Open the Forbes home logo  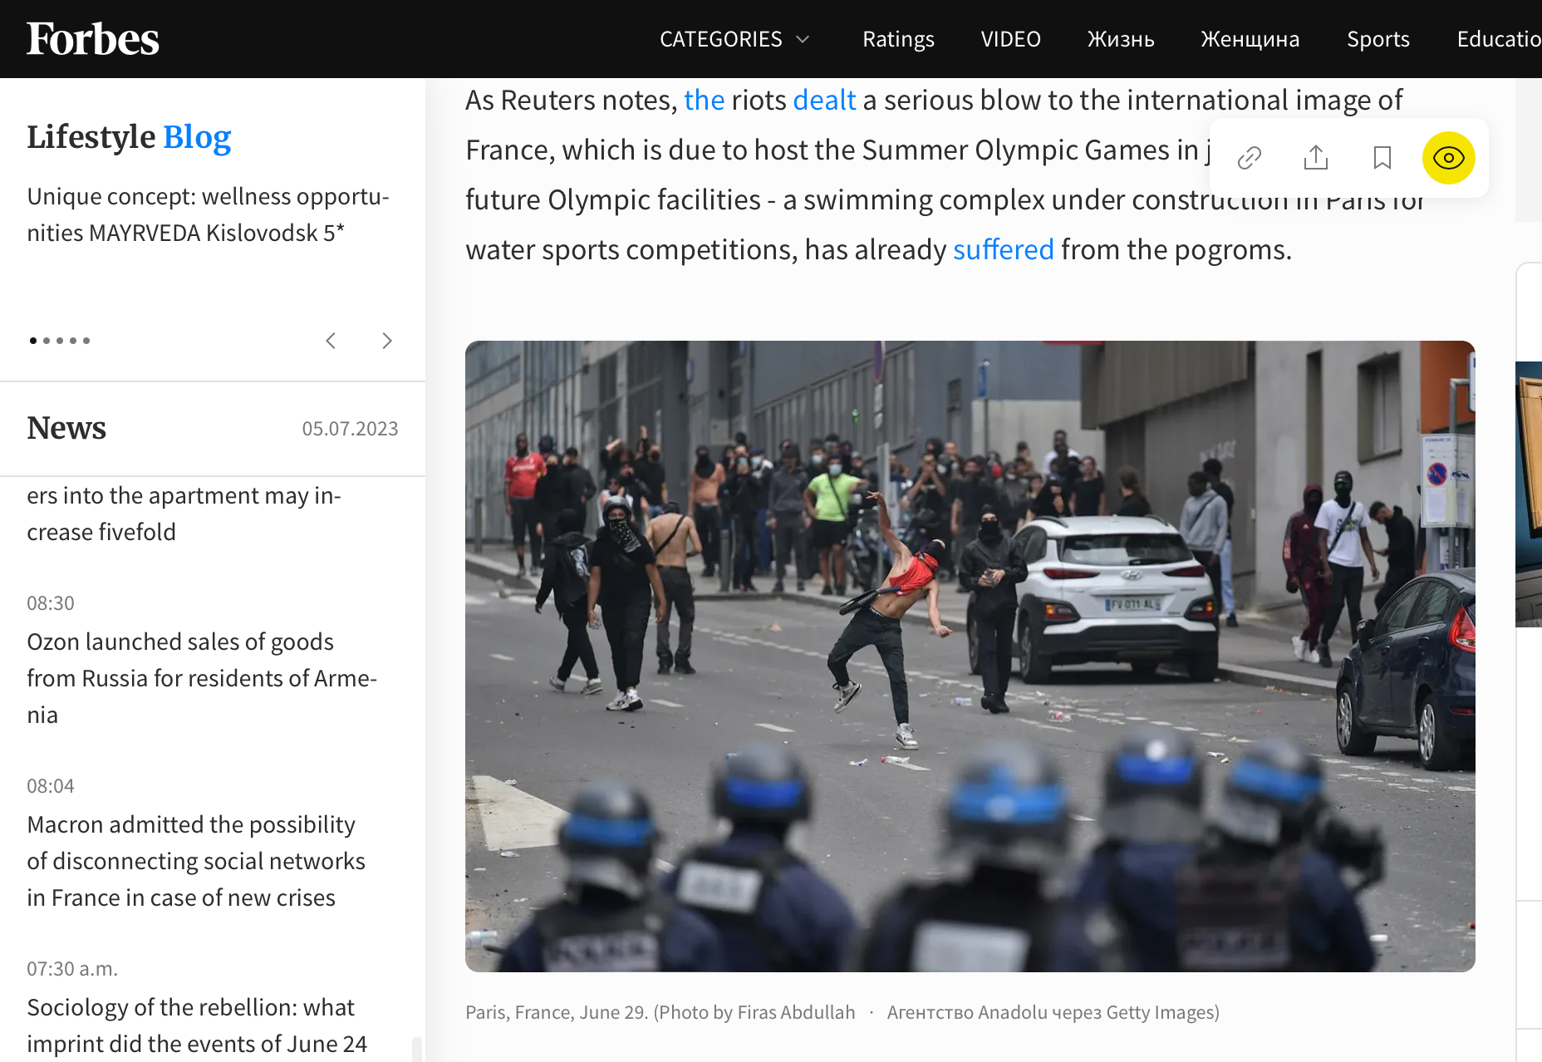[93, 39]
